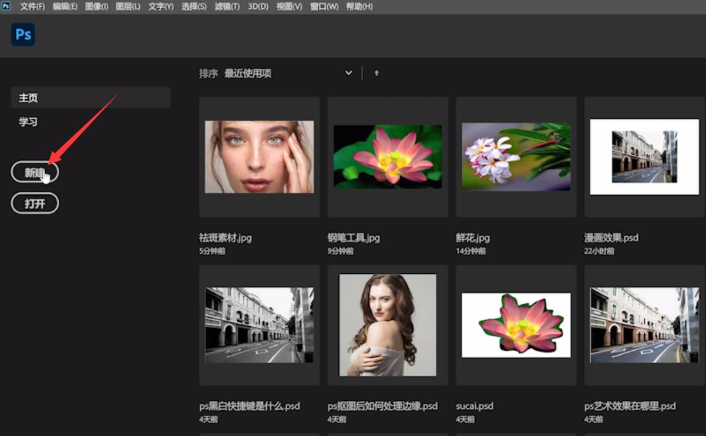Open the 钢笔工具.jpg lotus thumbnail

tap(388, 157)
